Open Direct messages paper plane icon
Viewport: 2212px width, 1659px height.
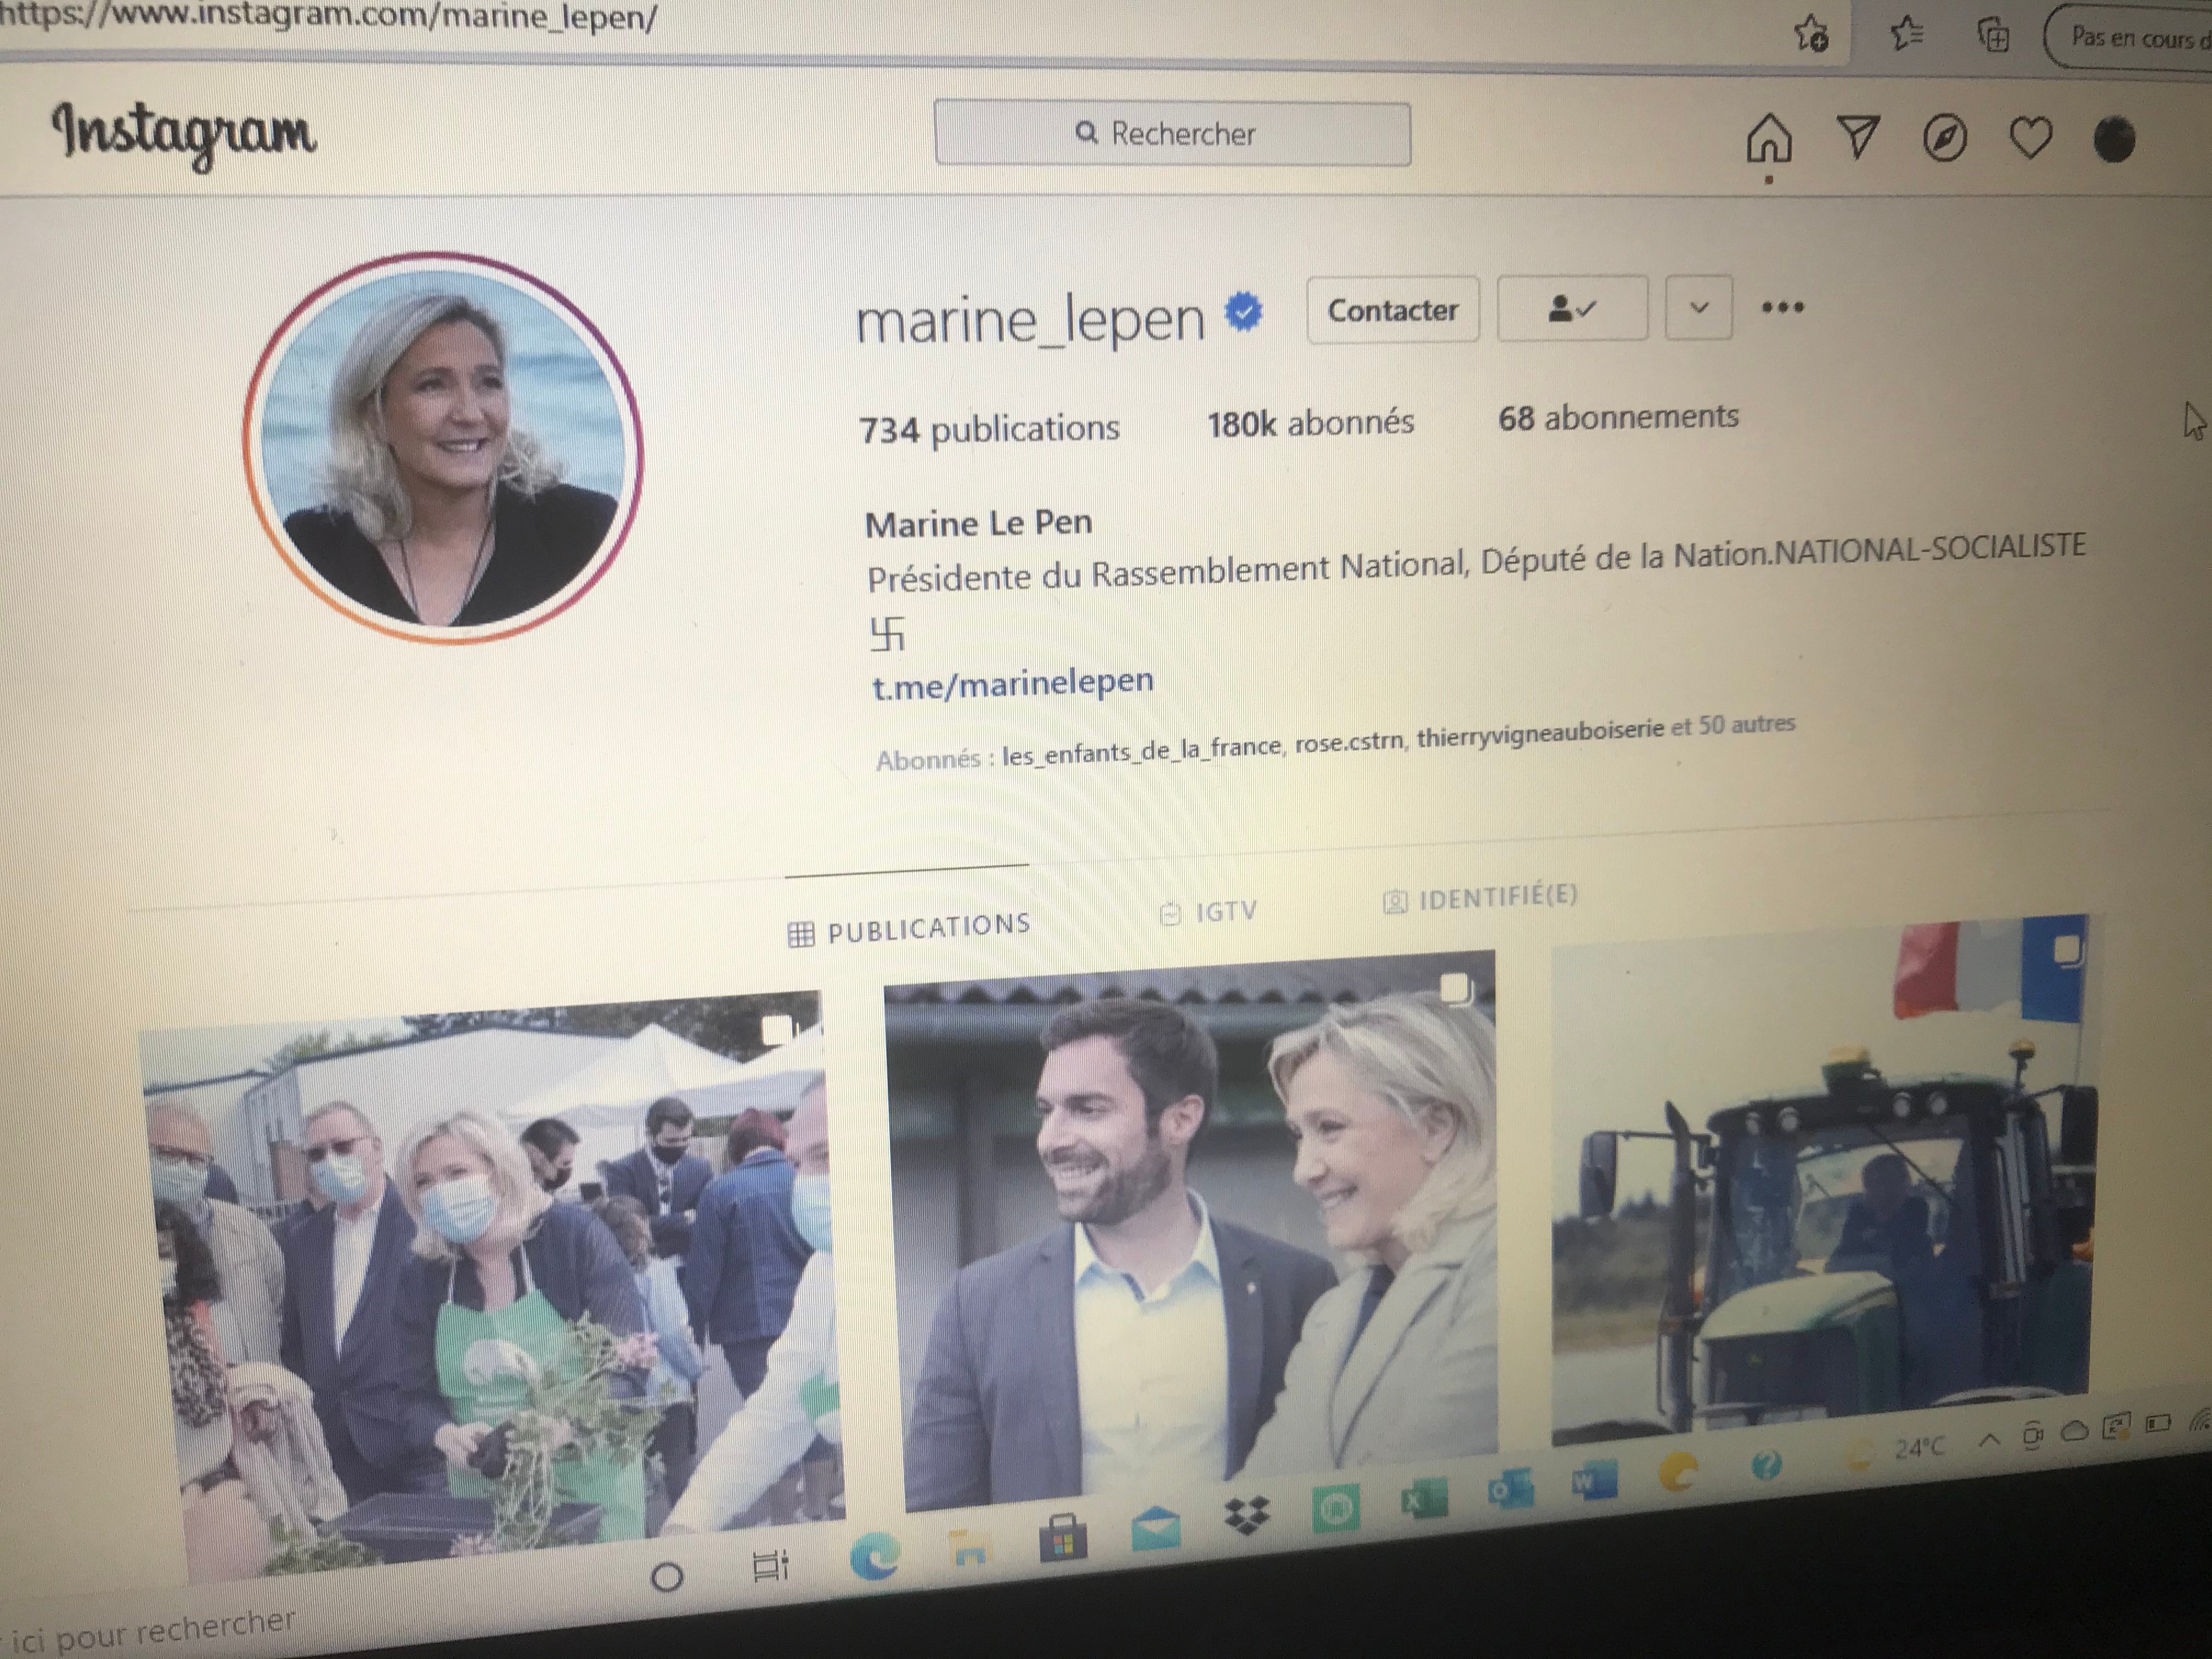point(1858,137)
